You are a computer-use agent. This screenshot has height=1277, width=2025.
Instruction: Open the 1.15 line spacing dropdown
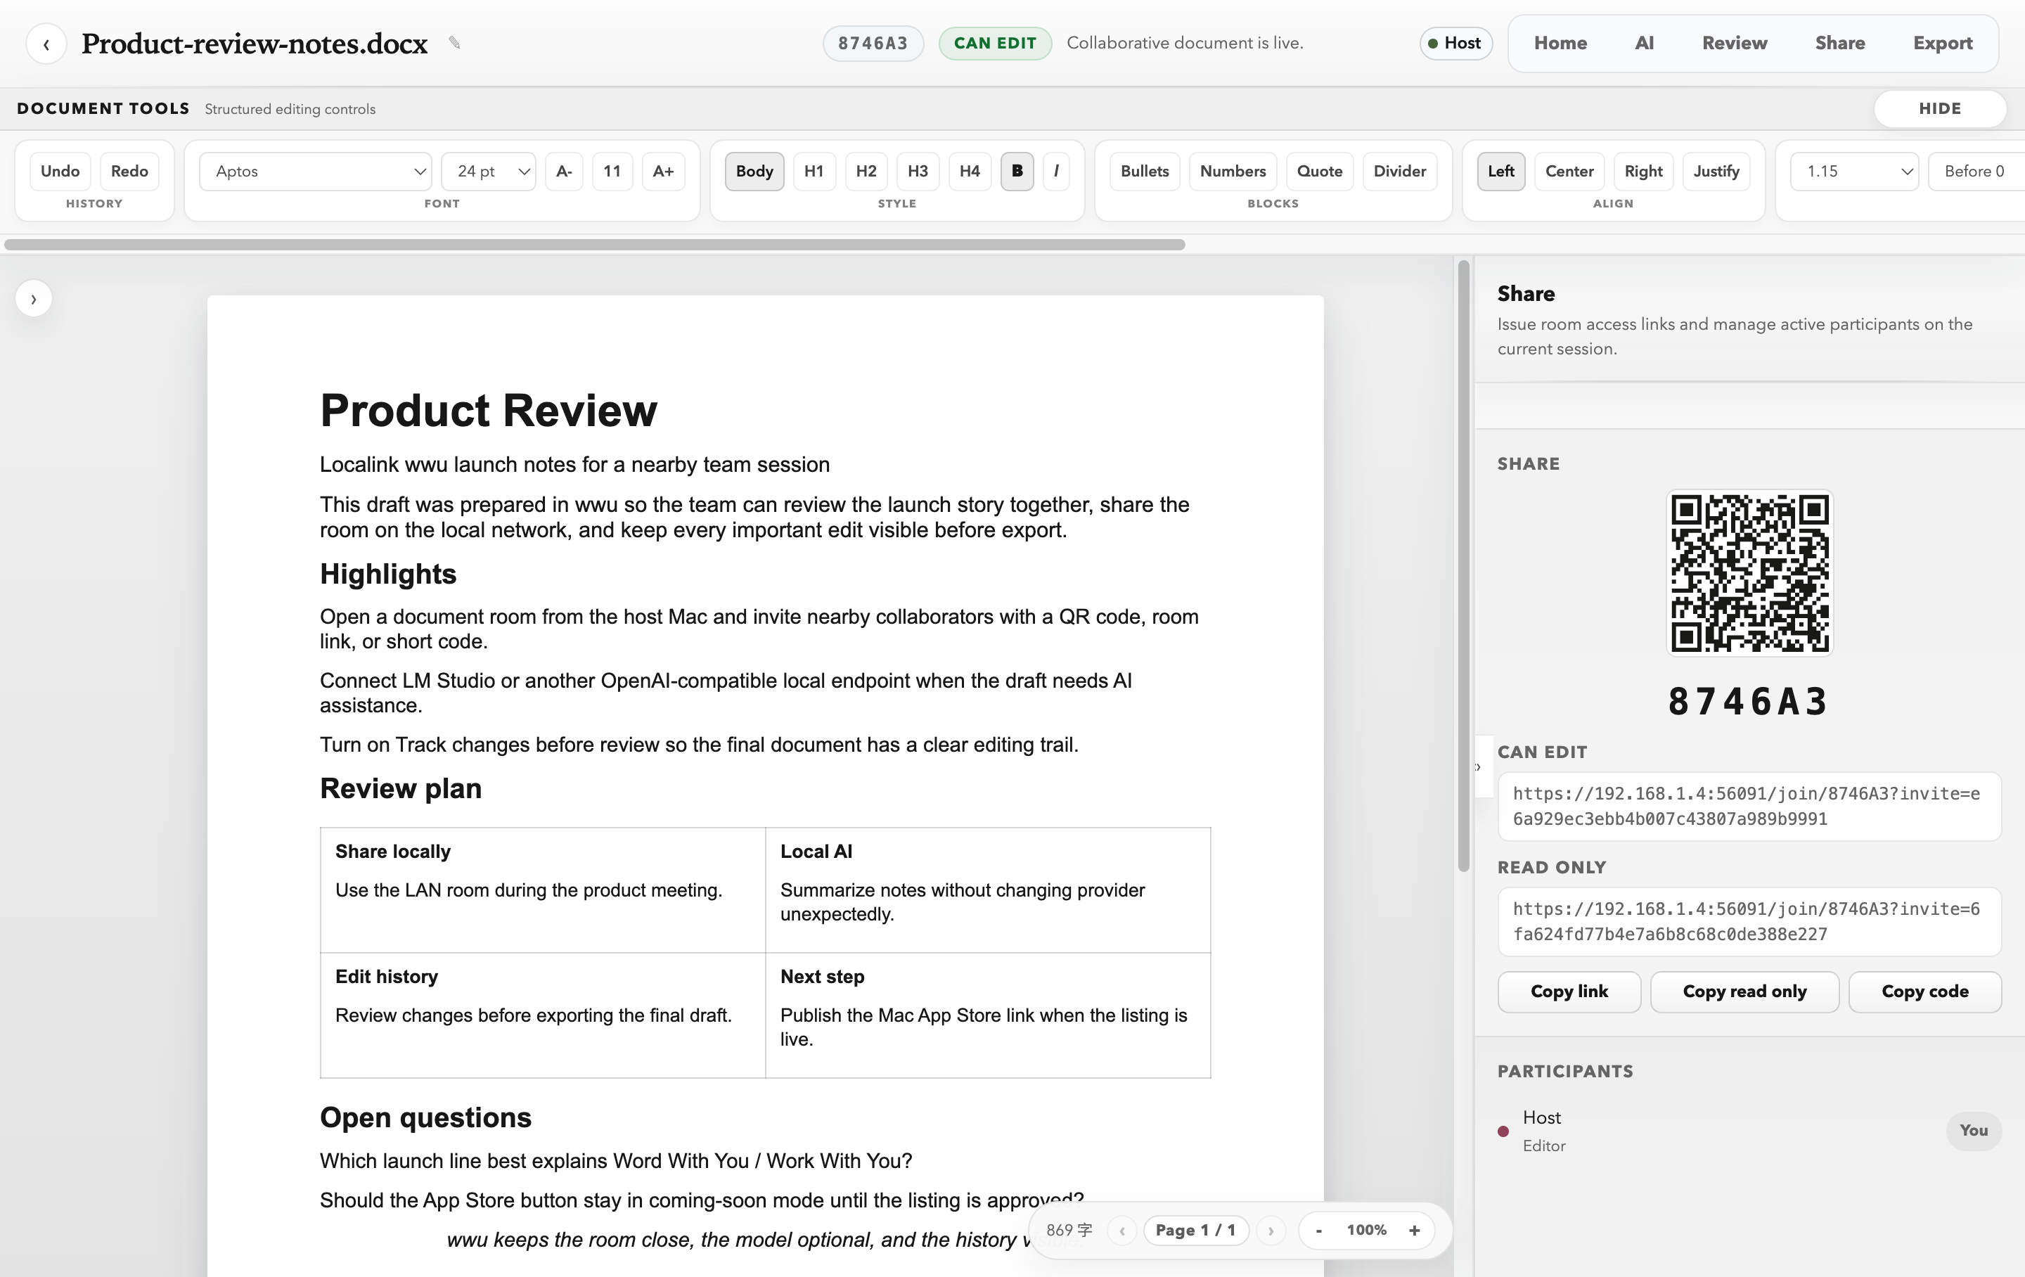[x=1854, y=171]
